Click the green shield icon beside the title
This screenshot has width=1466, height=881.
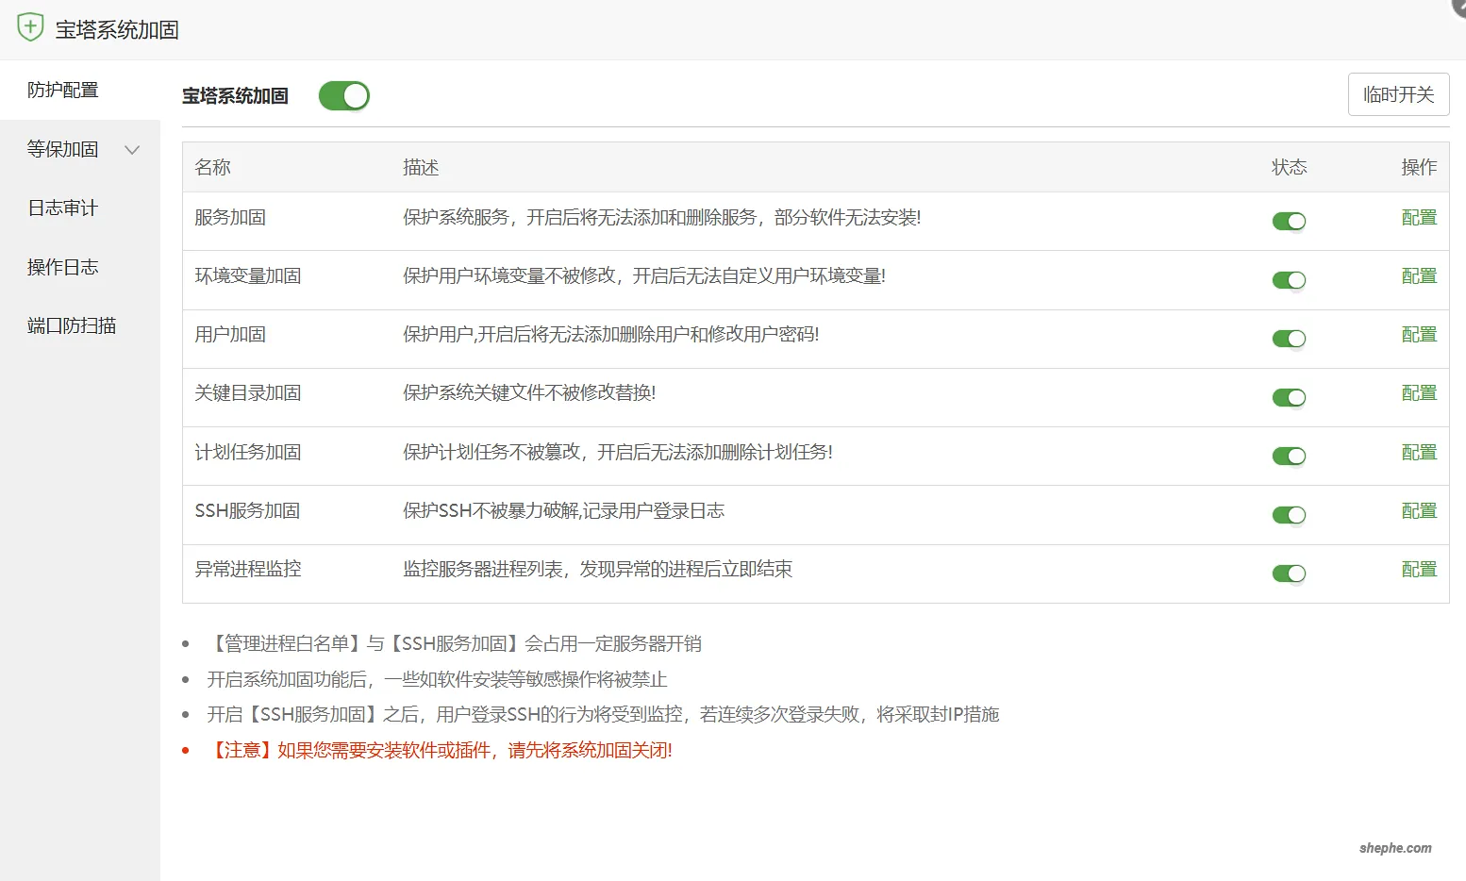[x=30, y=27]
